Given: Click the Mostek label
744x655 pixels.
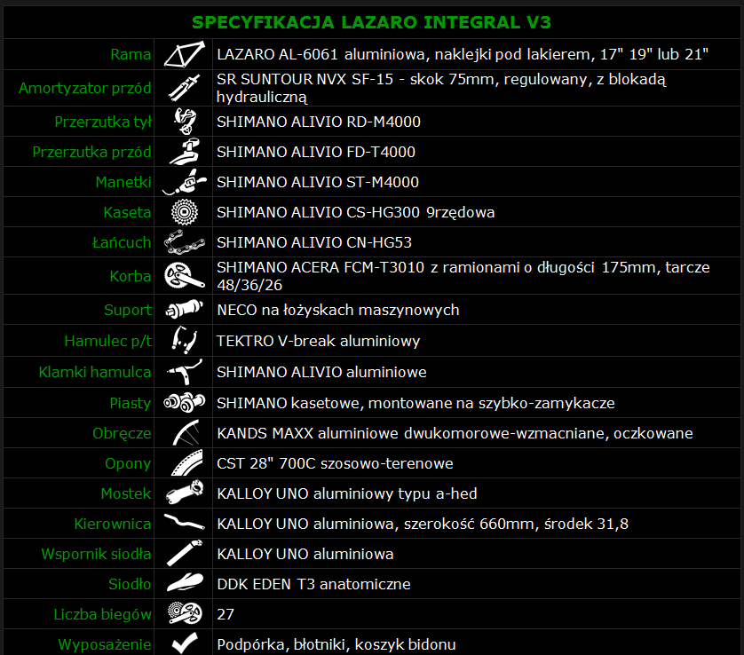Looking at the screenshot, I should pos(126,493).
